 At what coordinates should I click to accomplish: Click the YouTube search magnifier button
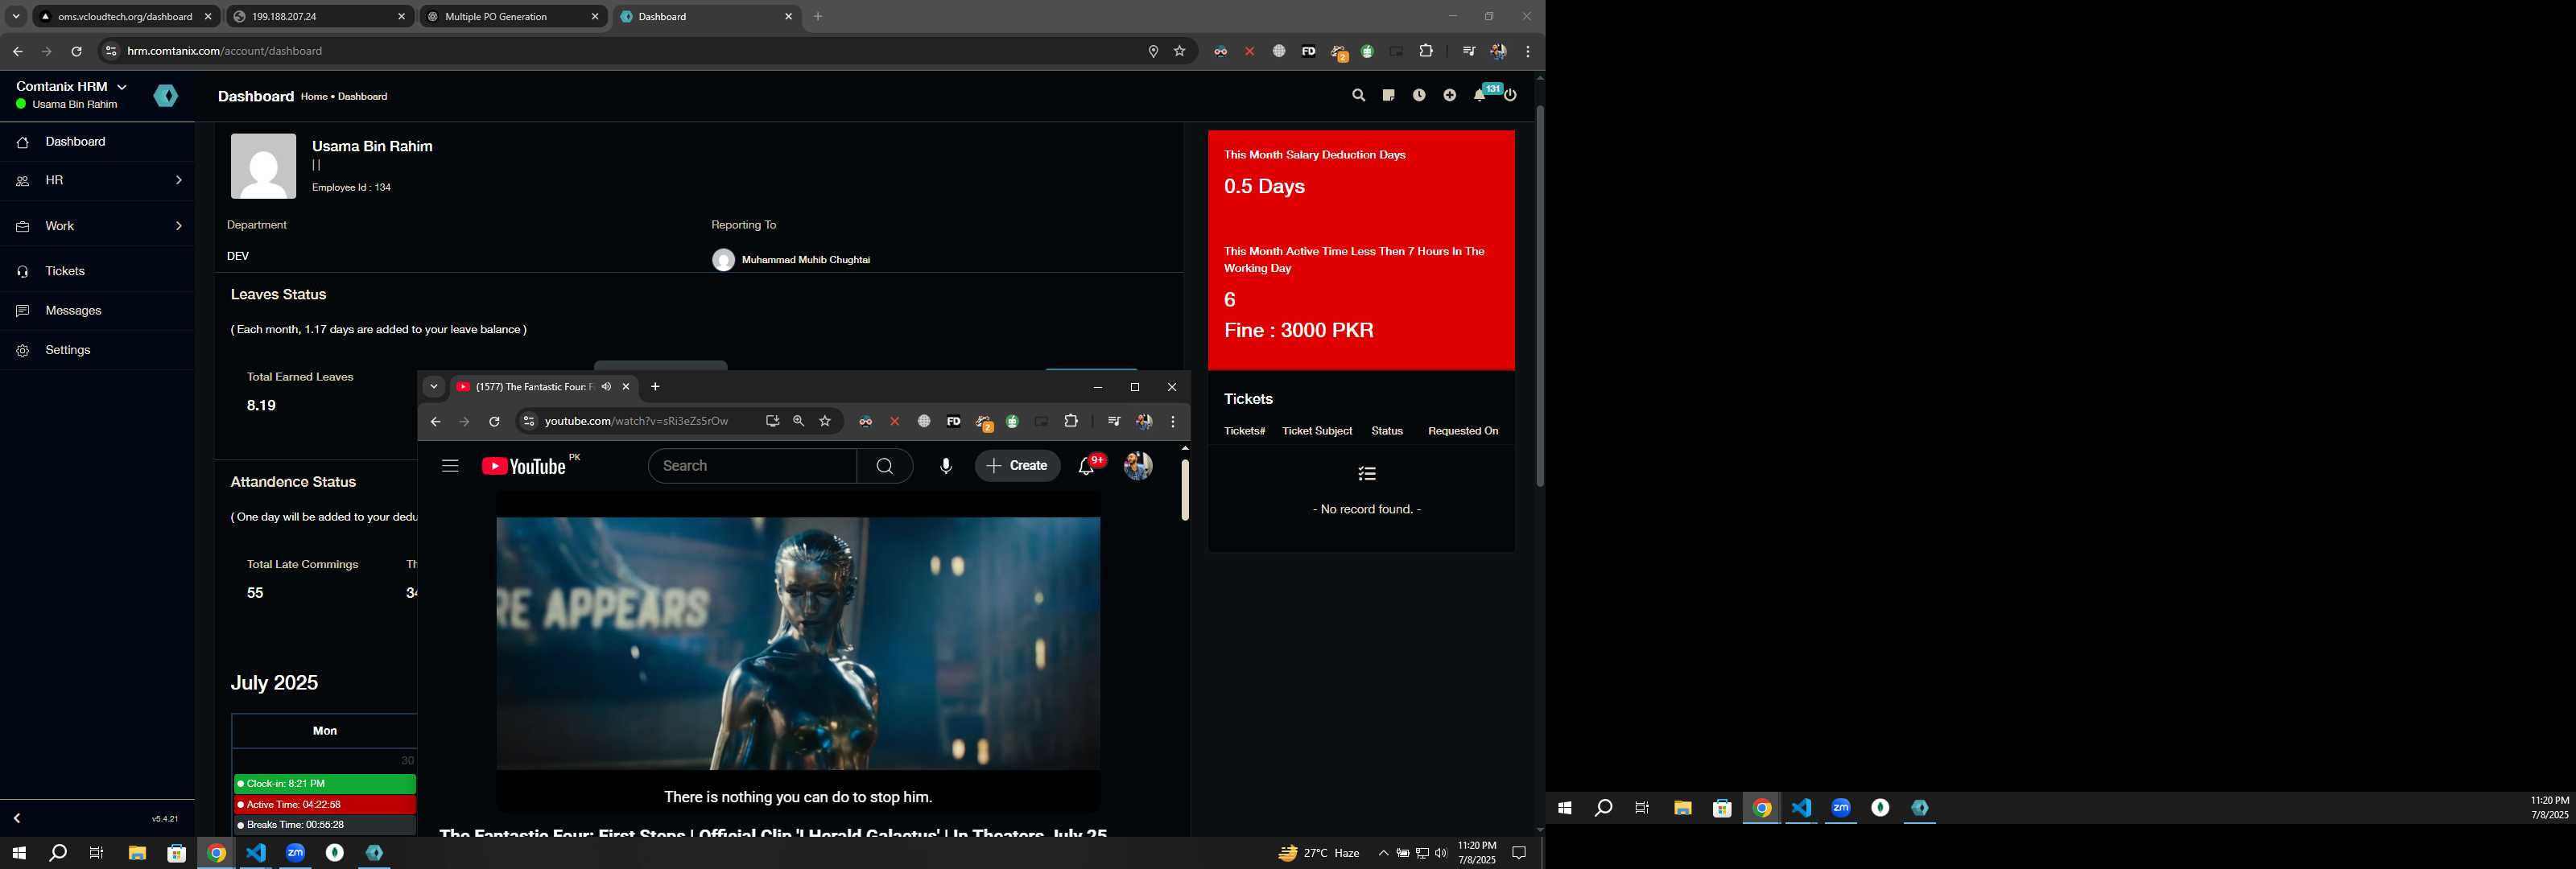tap(885, 466)
